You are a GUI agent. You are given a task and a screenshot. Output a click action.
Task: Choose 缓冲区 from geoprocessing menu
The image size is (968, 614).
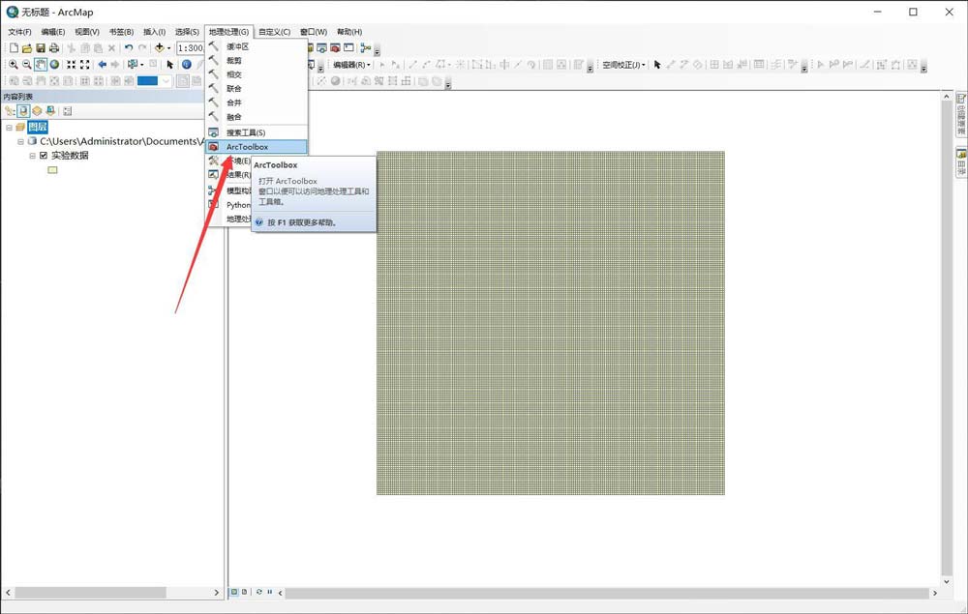click(257, 46)
